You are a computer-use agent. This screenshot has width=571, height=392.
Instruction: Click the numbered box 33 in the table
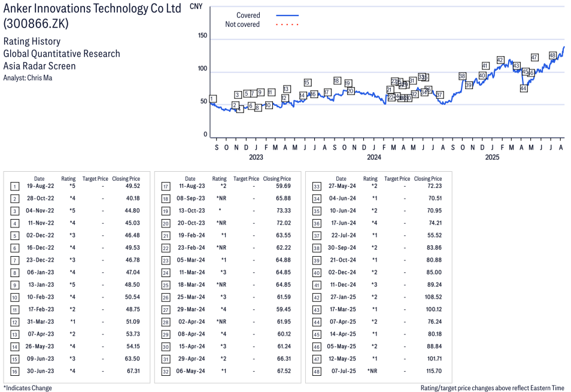pyautogui.click(x=317, y=187)
